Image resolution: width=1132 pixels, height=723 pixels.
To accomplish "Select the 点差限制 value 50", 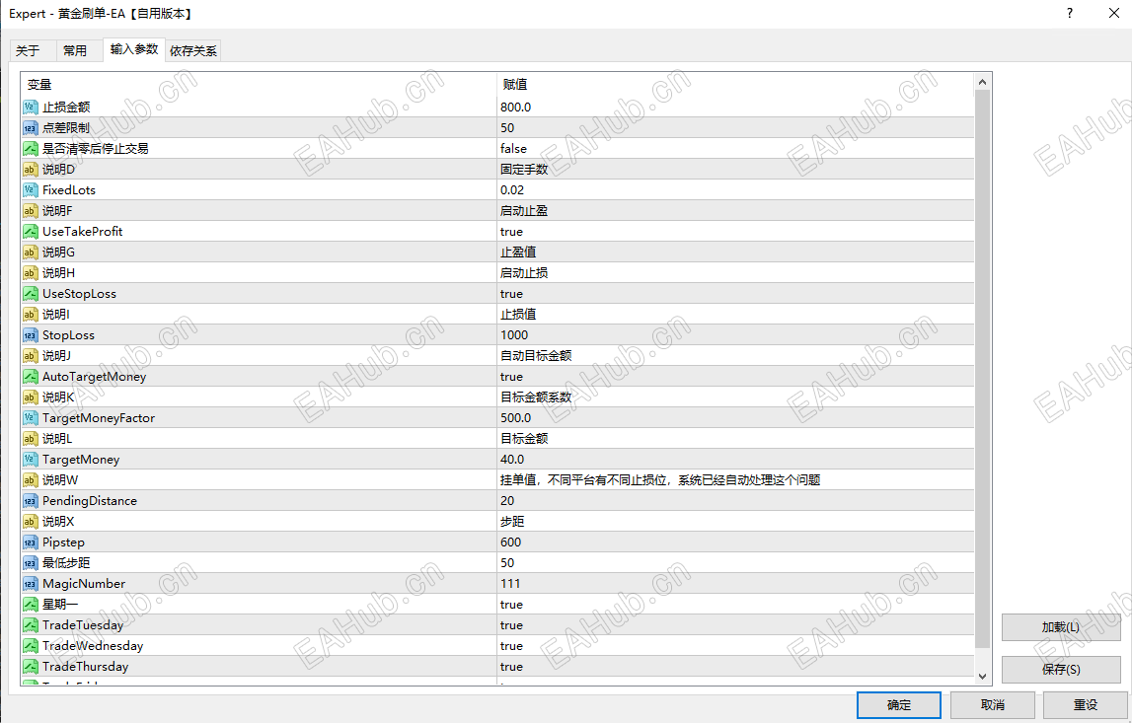I will pyautogui.click(x=735, y=127).
